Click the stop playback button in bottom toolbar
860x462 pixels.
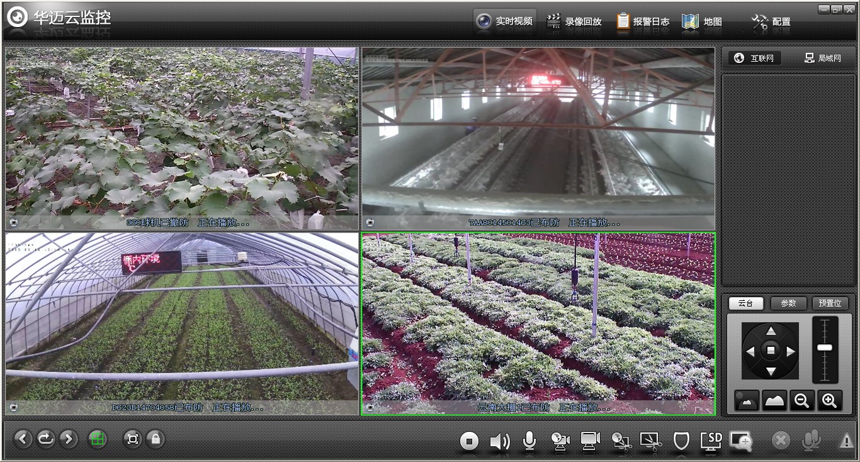(469, 441)
